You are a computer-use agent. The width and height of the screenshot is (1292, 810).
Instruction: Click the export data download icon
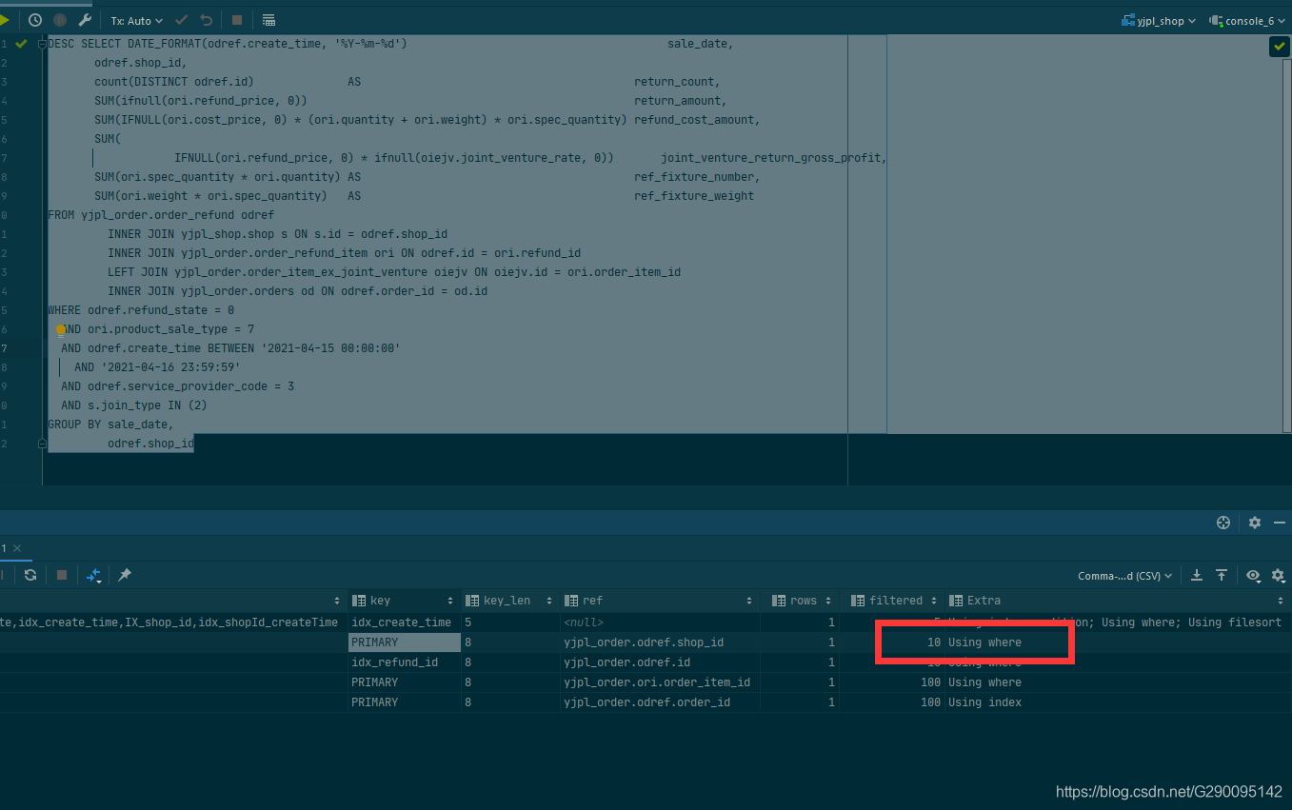tap(1197, 575)
